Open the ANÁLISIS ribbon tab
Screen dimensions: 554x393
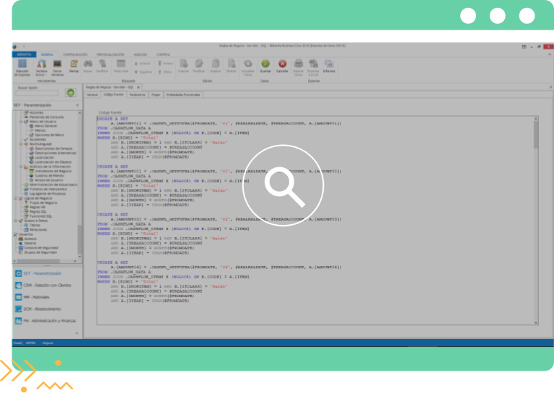click(140, 55)
